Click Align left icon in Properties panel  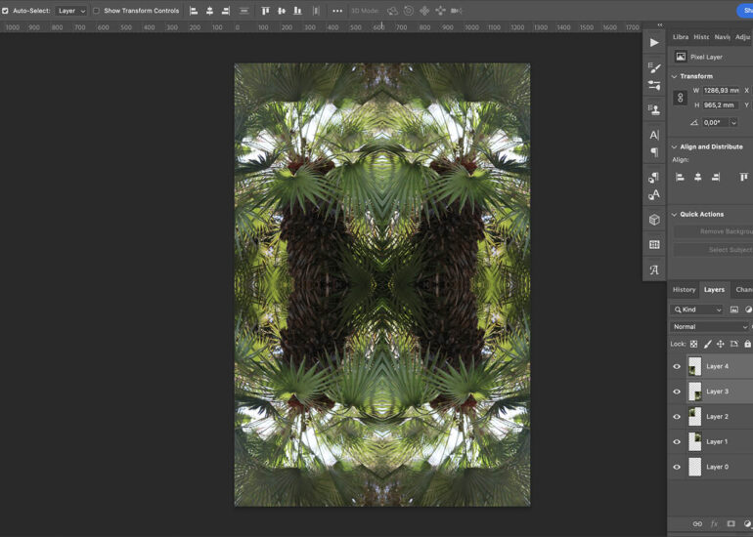pyautogui.click(x=680, y=178)
